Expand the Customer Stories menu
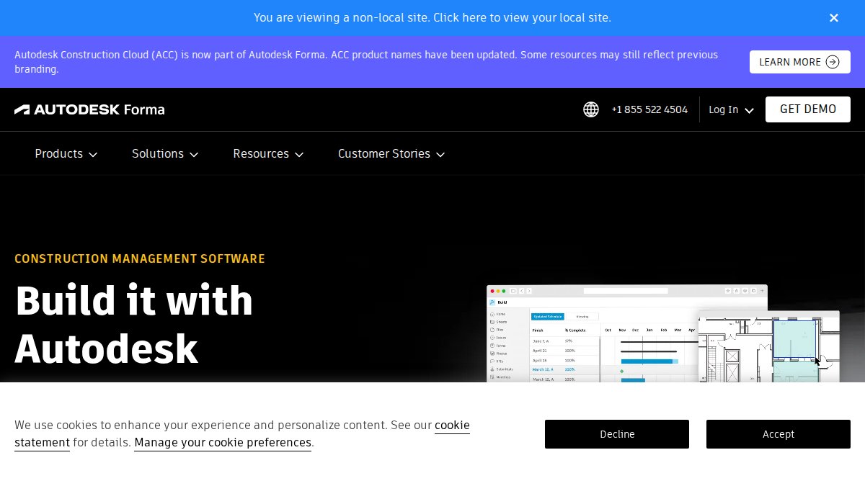The image size is (865, 486). click(x=391, y=153)
